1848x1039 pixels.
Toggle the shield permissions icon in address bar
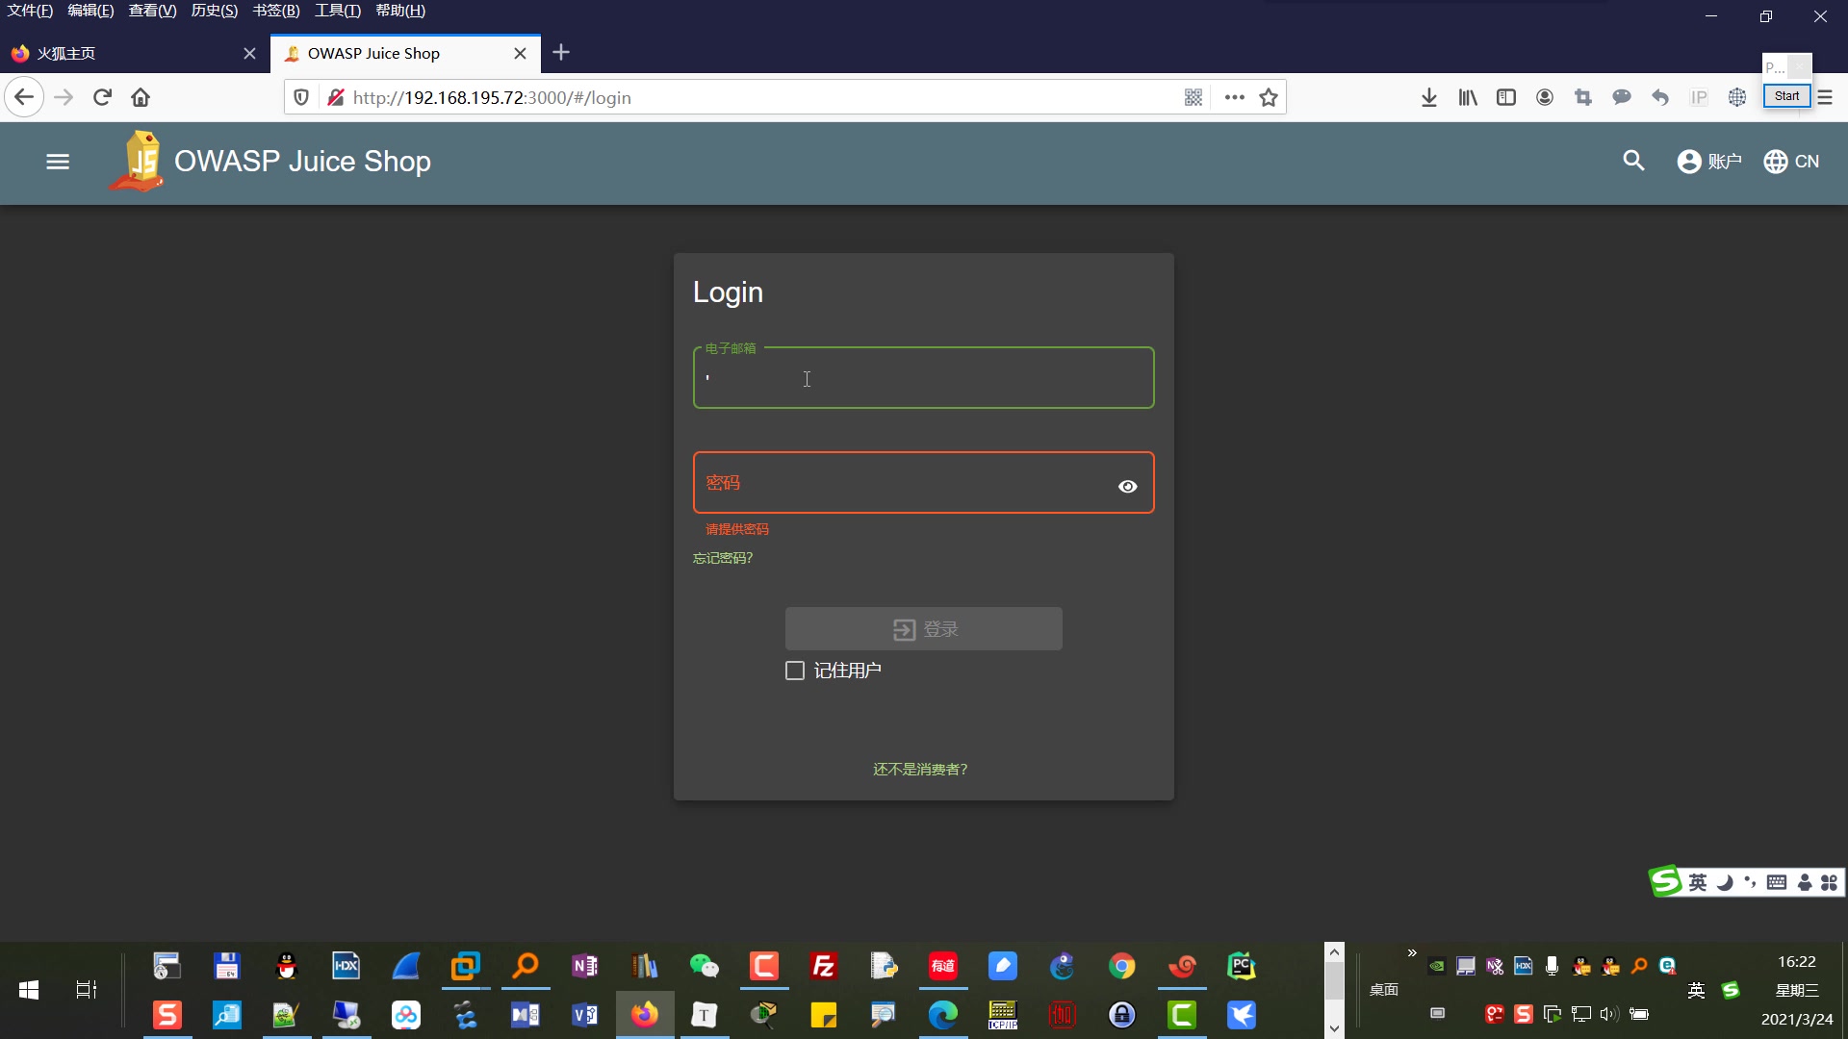[x=300, y=96]
